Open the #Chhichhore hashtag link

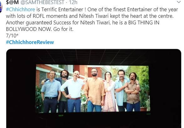[x=20, y=9]
